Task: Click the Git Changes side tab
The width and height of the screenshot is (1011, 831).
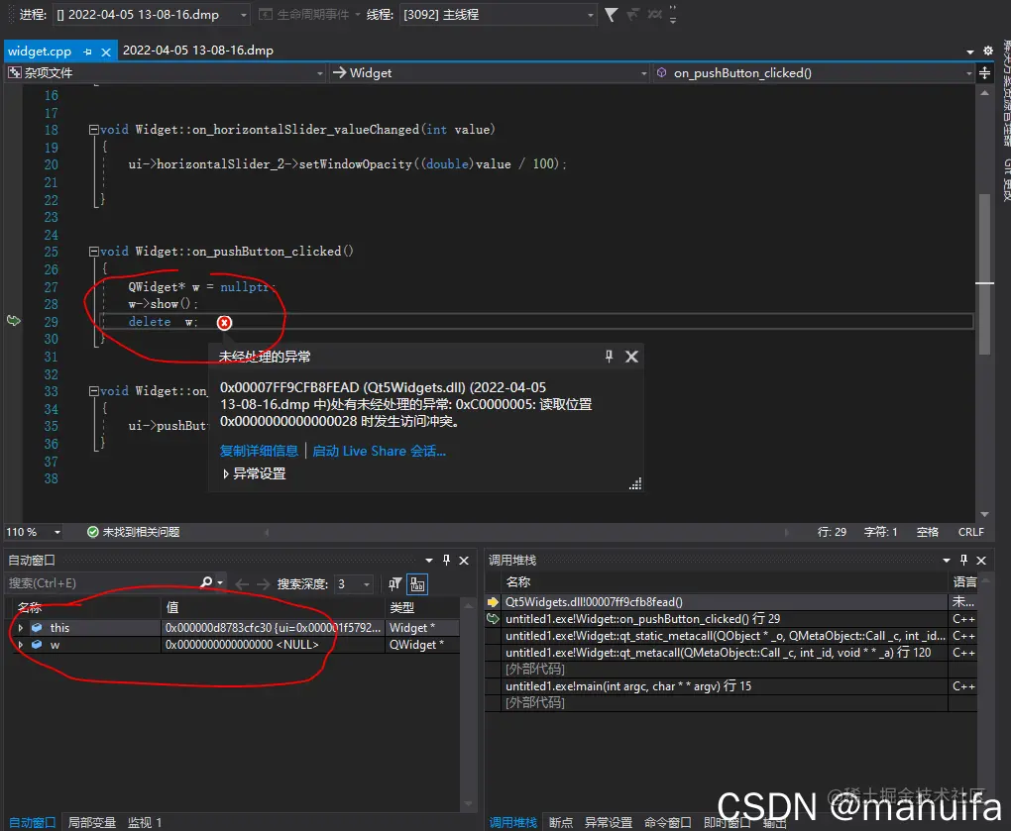Action: (x=1005, y=180)
